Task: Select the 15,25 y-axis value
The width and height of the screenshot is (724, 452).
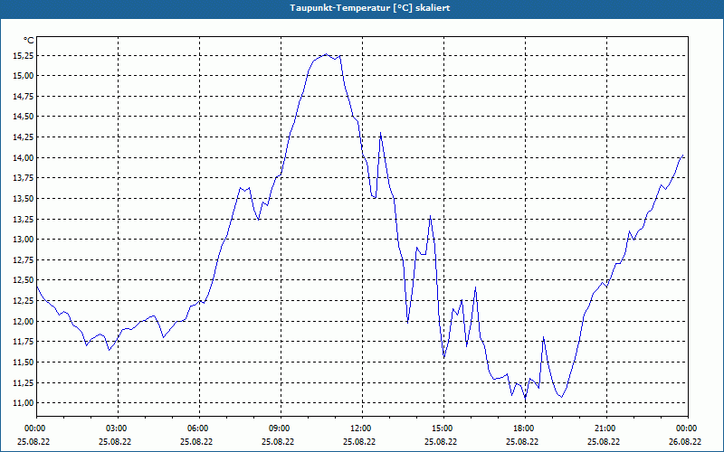Action: [24, 55]
